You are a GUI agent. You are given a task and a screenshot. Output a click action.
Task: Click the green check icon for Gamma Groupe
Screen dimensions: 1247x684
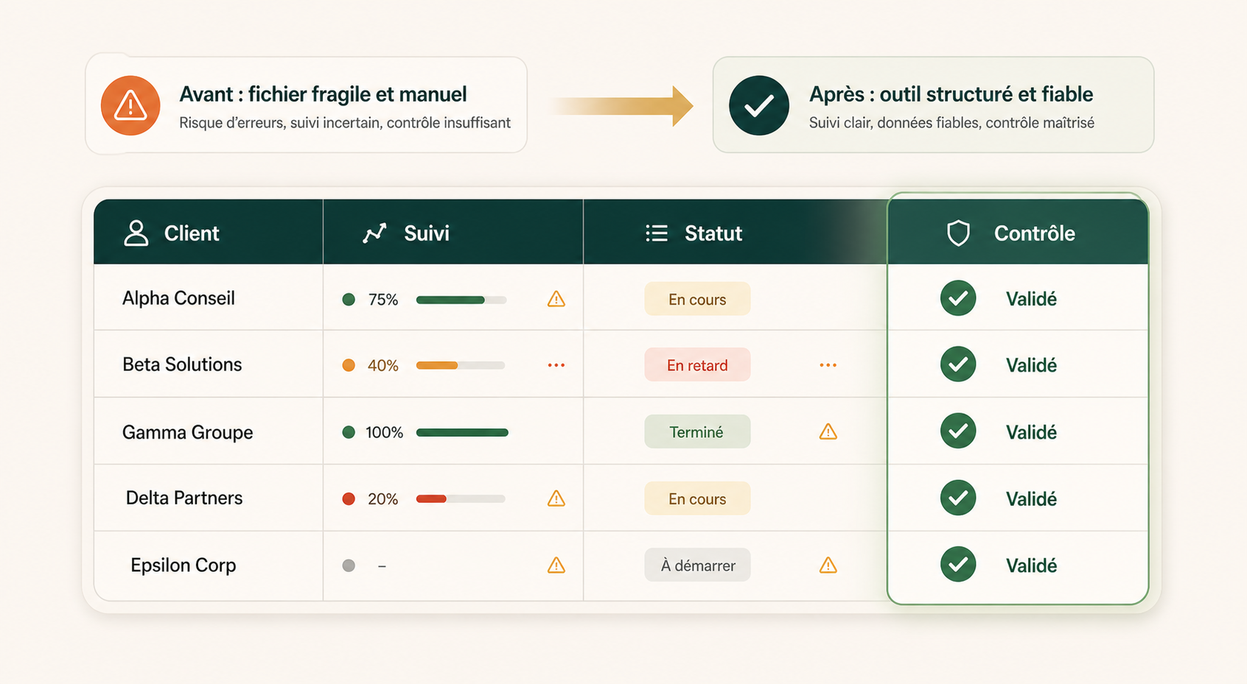[x=958, y=431]
